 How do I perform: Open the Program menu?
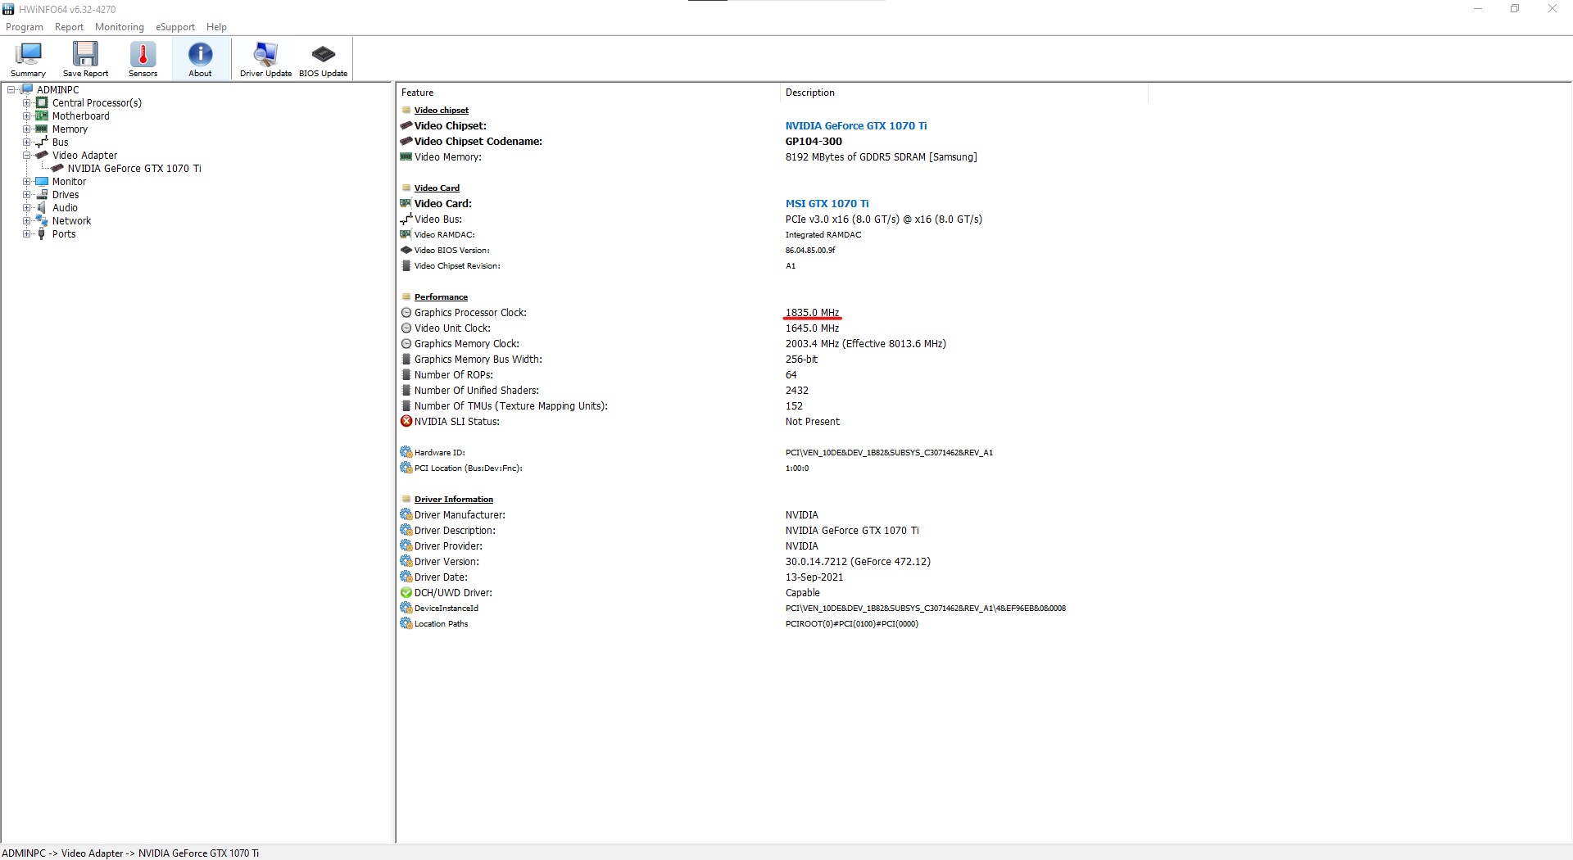coord(25,27)
